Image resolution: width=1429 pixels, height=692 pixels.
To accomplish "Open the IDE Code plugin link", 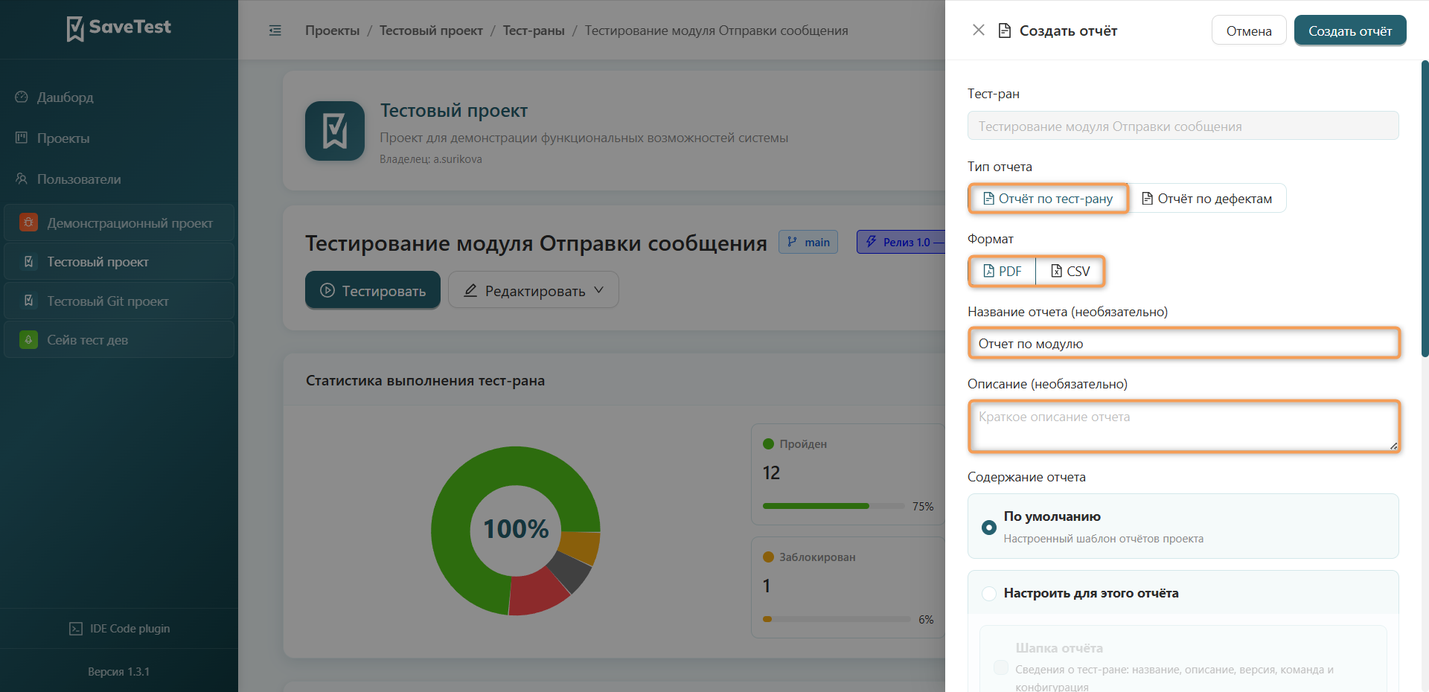I will (119, 629).
